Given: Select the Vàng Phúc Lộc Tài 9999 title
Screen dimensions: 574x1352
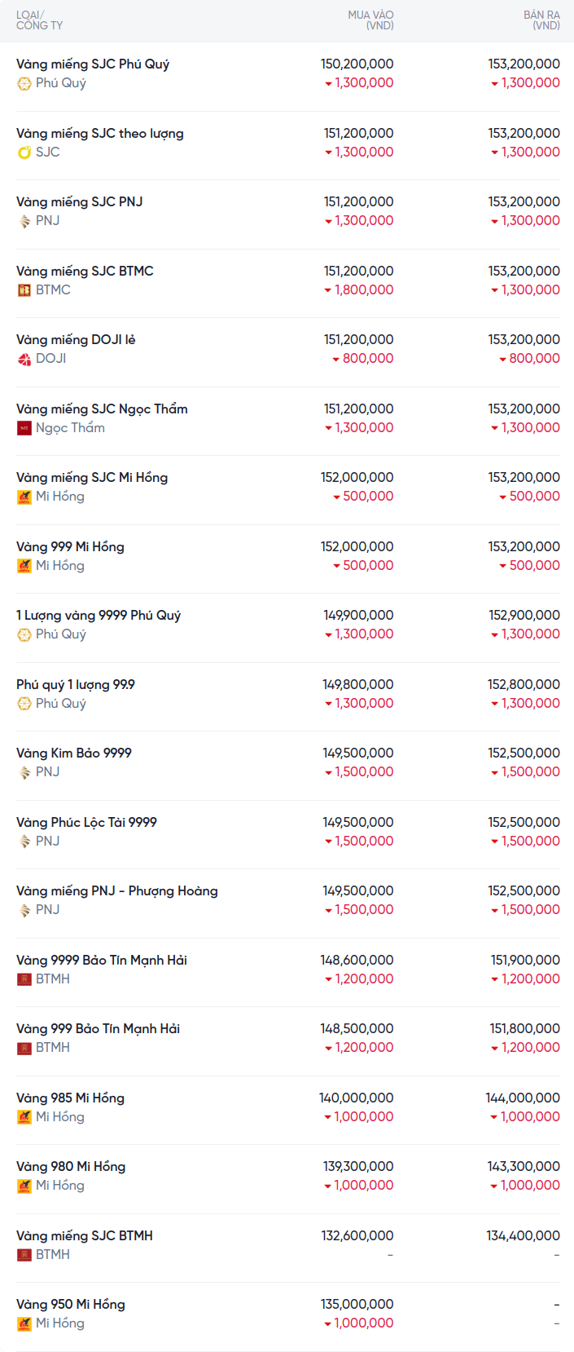Looking at the screenshot, I should (x=86, y=823).
